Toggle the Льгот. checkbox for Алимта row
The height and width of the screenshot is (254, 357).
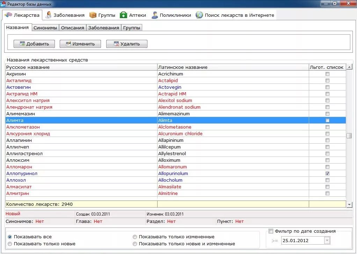coord(327,120)
